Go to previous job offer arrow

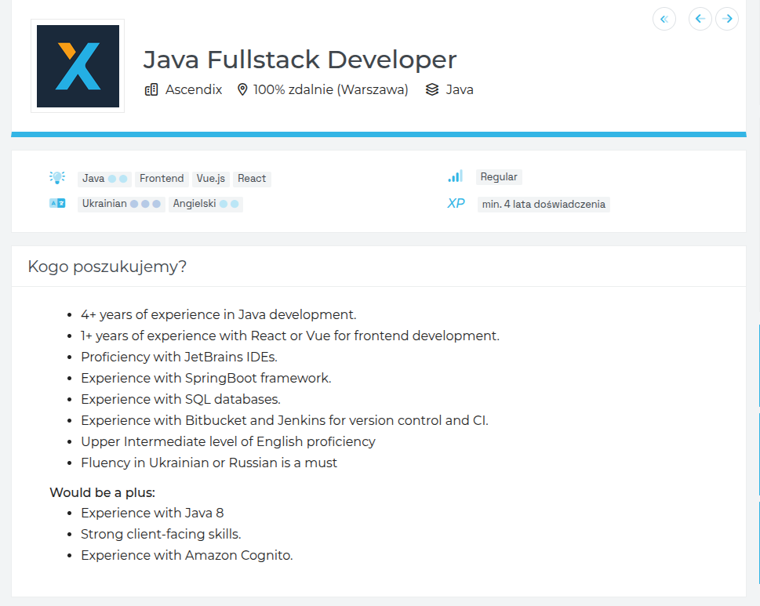[700, 19]
